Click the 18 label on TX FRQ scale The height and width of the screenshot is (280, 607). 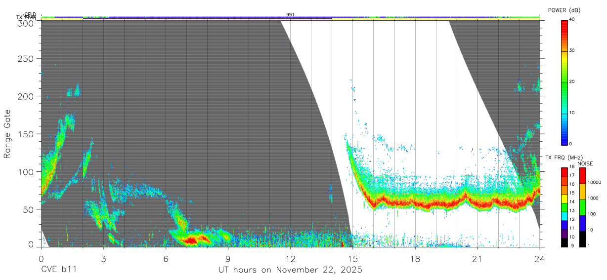[571, 167]
